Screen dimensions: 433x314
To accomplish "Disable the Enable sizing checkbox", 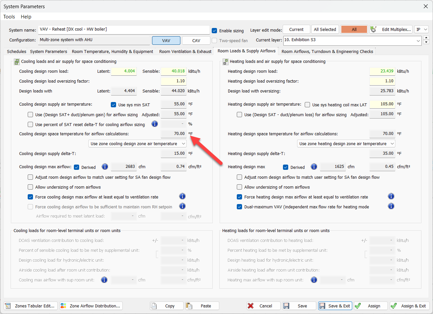I will tap(214, 31).
